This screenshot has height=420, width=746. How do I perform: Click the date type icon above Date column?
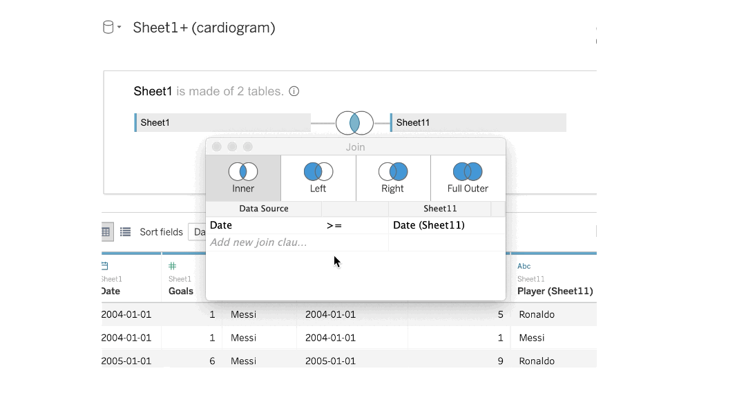click(104, 266)
